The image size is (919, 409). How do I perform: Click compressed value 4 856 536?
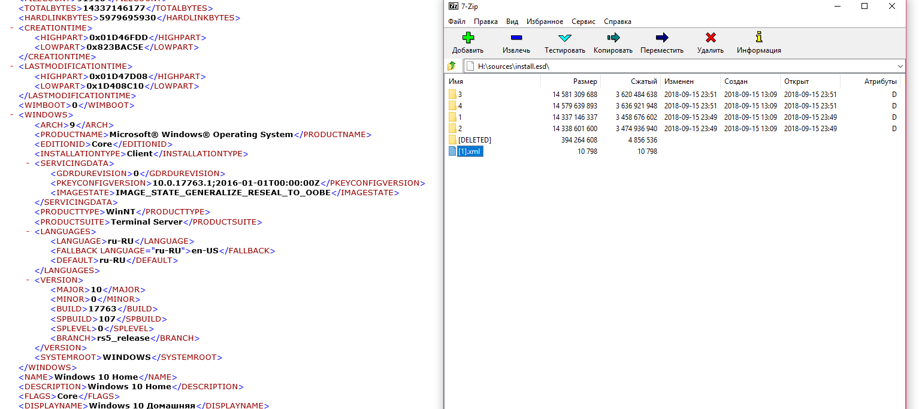643,140
